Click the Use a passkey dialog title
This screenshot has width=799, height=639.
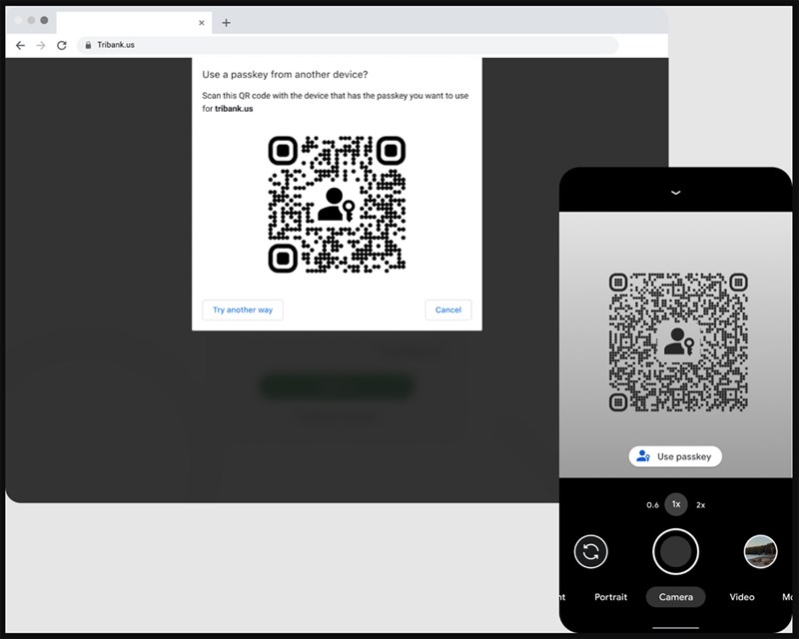click(x=285, y=75)
